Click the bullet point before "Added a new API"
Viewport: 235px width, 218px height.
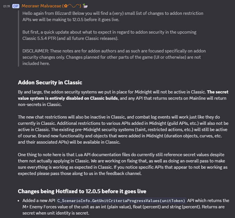point(20,201)
